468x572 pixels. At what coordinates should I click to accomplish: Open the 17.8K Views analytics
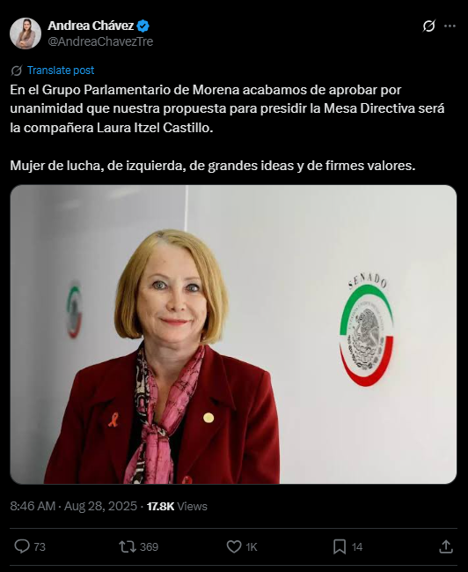click(177, 506)
